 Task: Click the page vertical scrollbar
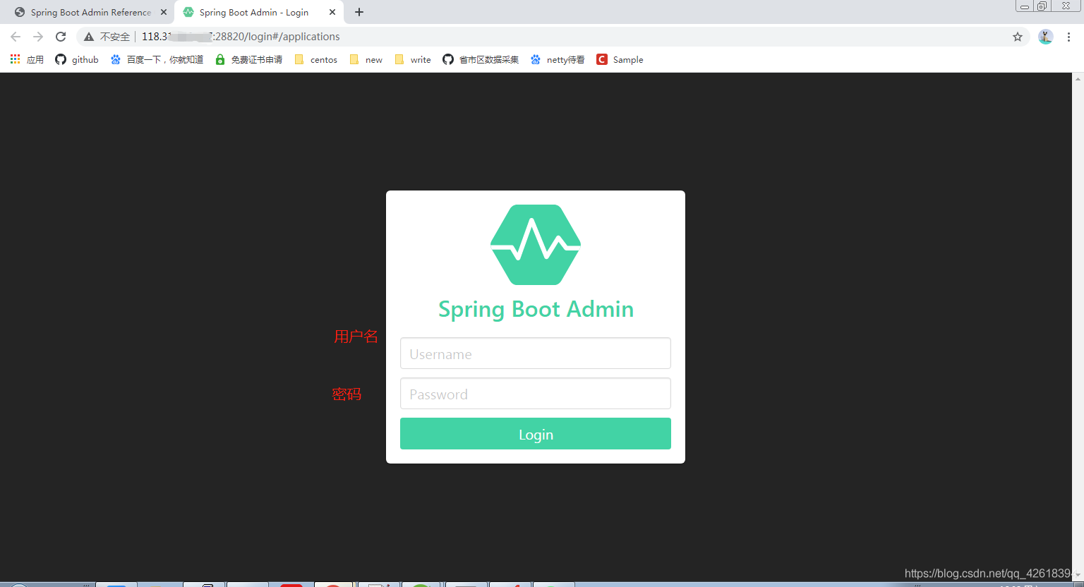[1078, 327]
